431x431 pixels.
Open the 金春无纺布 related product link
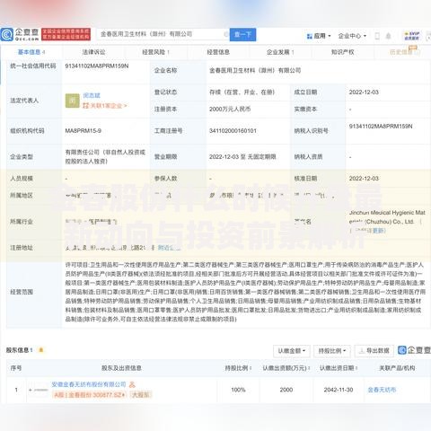[382, 390]
